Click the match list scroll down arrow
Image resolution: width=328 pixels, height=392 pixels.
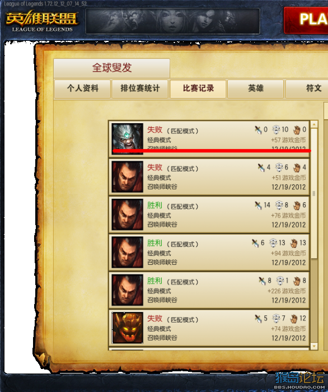314,346
